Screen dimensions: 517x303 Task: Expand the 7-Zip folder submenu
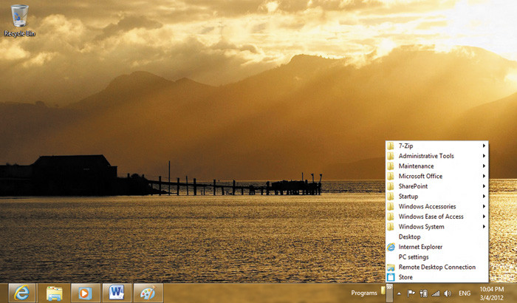(436, 146)
